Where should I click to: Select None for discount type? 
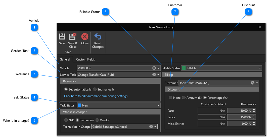tap(170, 97)
